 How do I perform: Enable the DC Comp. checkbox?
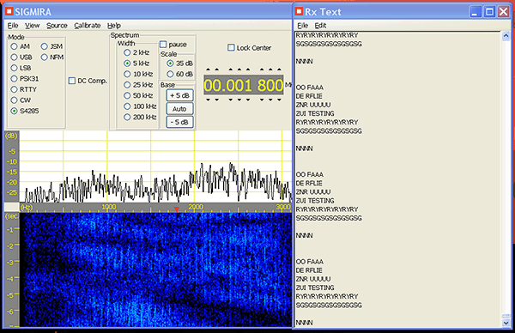72,81
